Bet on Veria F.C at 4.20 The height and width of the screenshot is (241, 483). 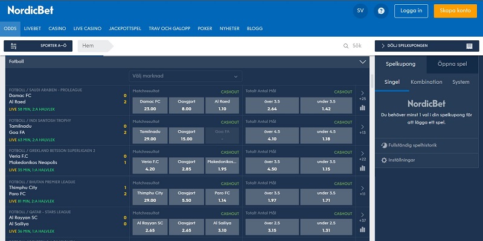point(150,166)
